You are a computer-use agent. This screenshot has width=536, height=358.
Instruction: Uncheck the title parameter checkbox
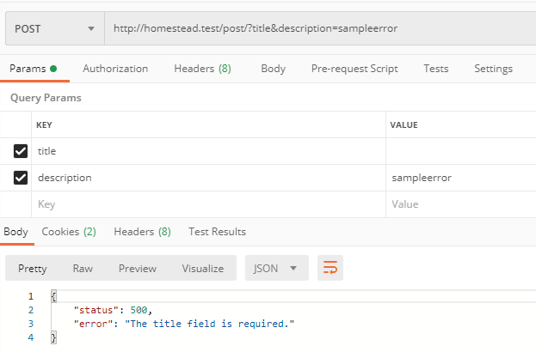point(21,151)
